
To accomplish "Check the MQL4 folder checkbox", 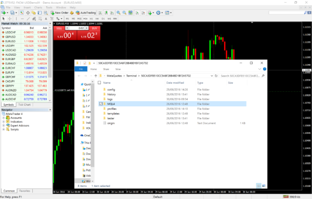I will coord(101,104).
